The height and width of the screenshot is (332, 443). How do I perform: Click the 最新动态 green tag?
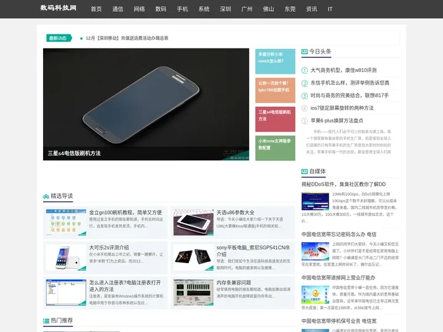pyautogui.click(x=59, y=38)
